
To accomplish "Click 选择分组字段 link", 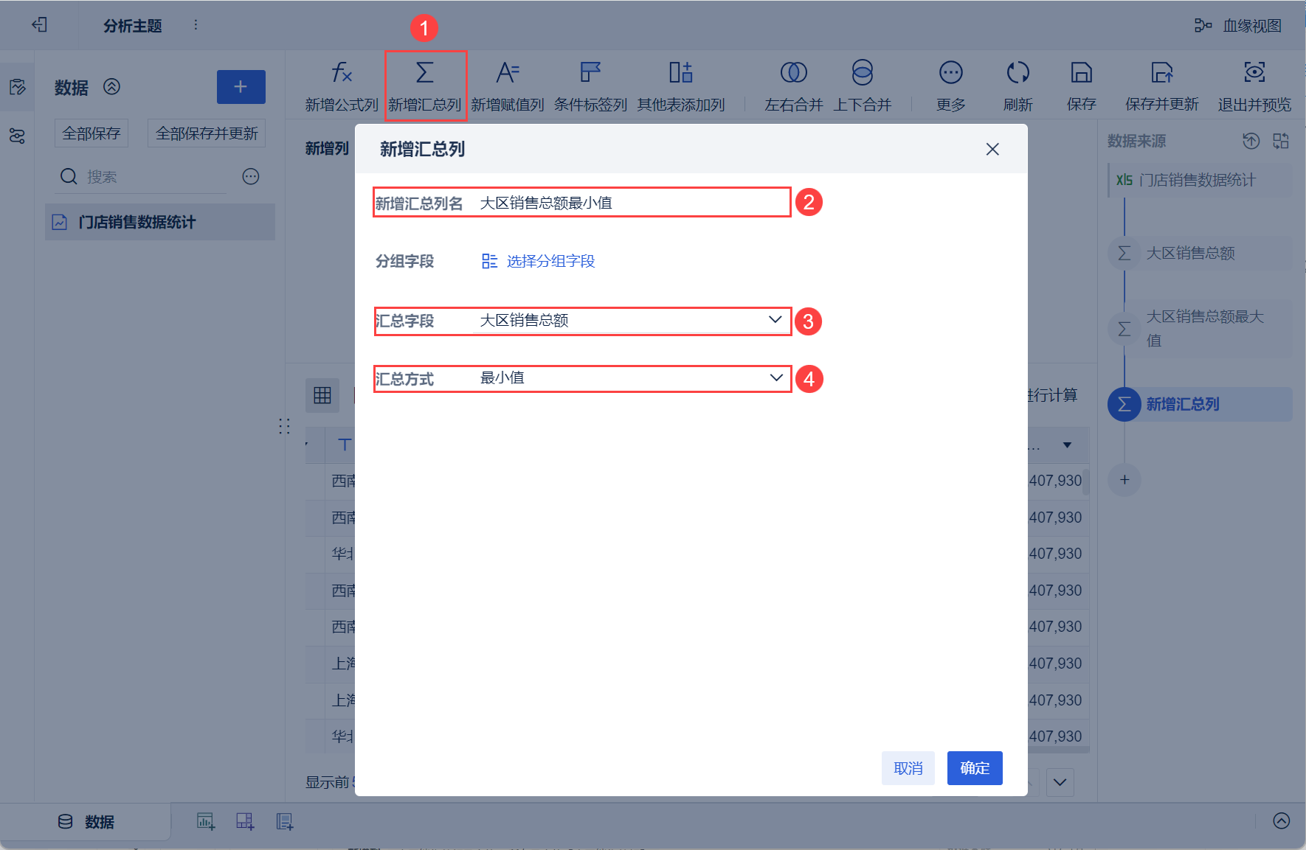I will 539,261.
